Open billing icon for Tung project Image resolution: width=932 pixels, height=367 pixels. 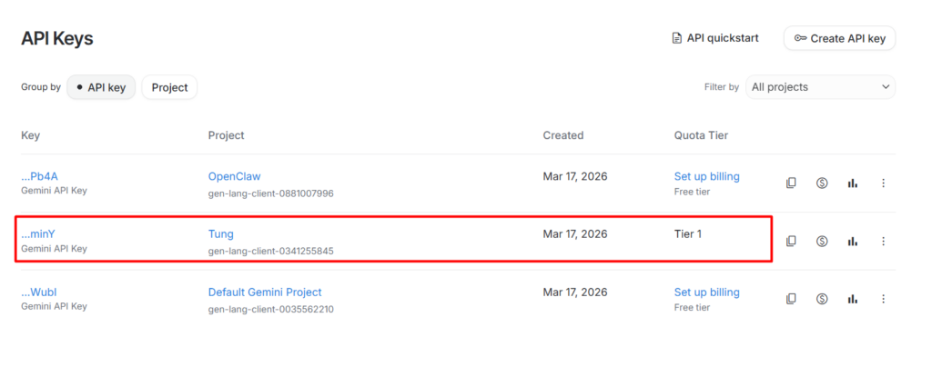point(822,241)
